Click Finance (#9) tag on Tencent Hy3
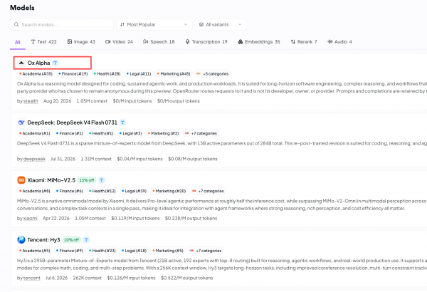The image size is (427, 292). point(69,251)
